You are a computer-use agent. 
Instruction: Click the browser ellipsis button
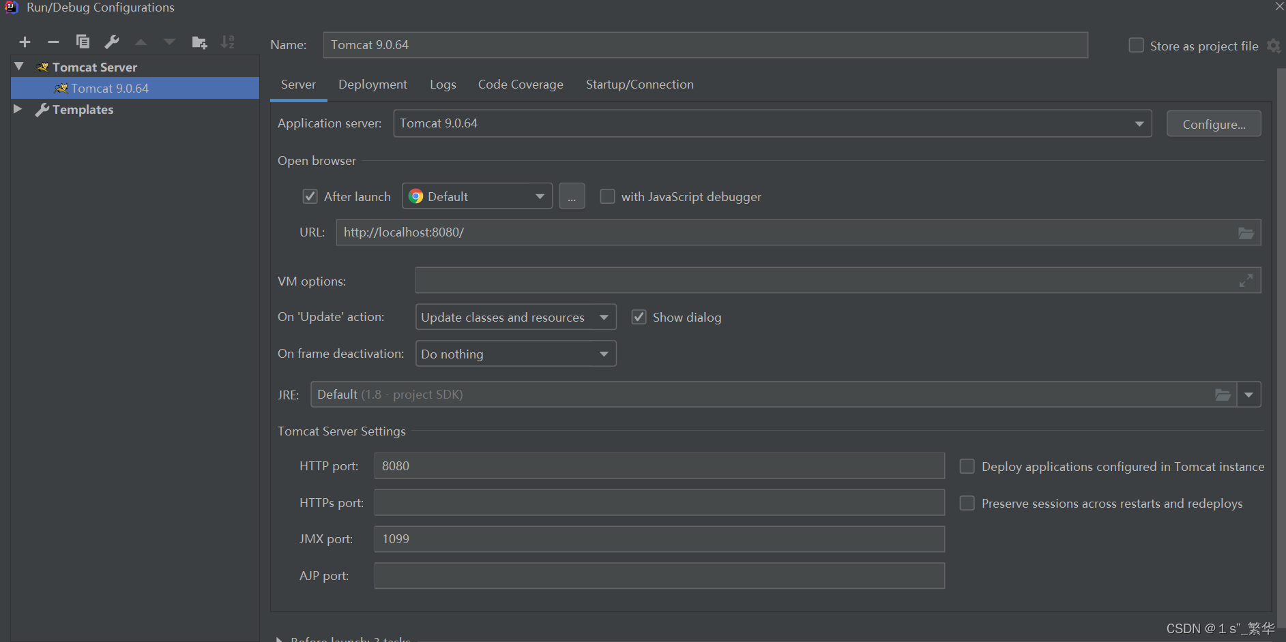[572, 196]
